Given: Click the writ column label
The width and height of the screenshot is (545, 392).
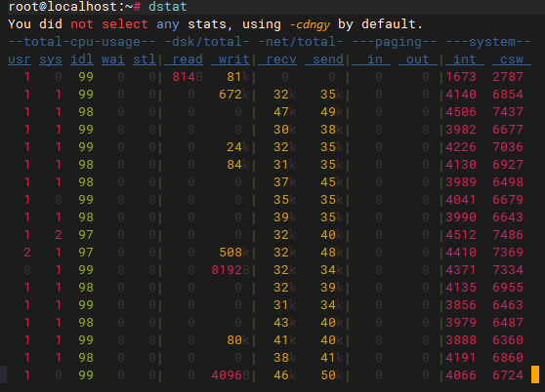Looking at the screenshot, I should tap(231, 59).
